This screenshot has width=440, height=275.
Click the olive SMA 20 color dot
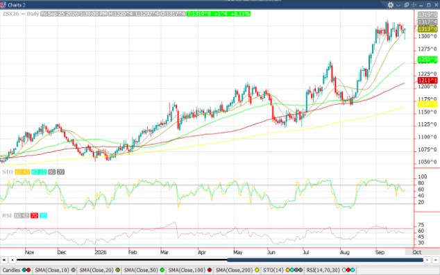pyautogui.click(x=117, y=270)
